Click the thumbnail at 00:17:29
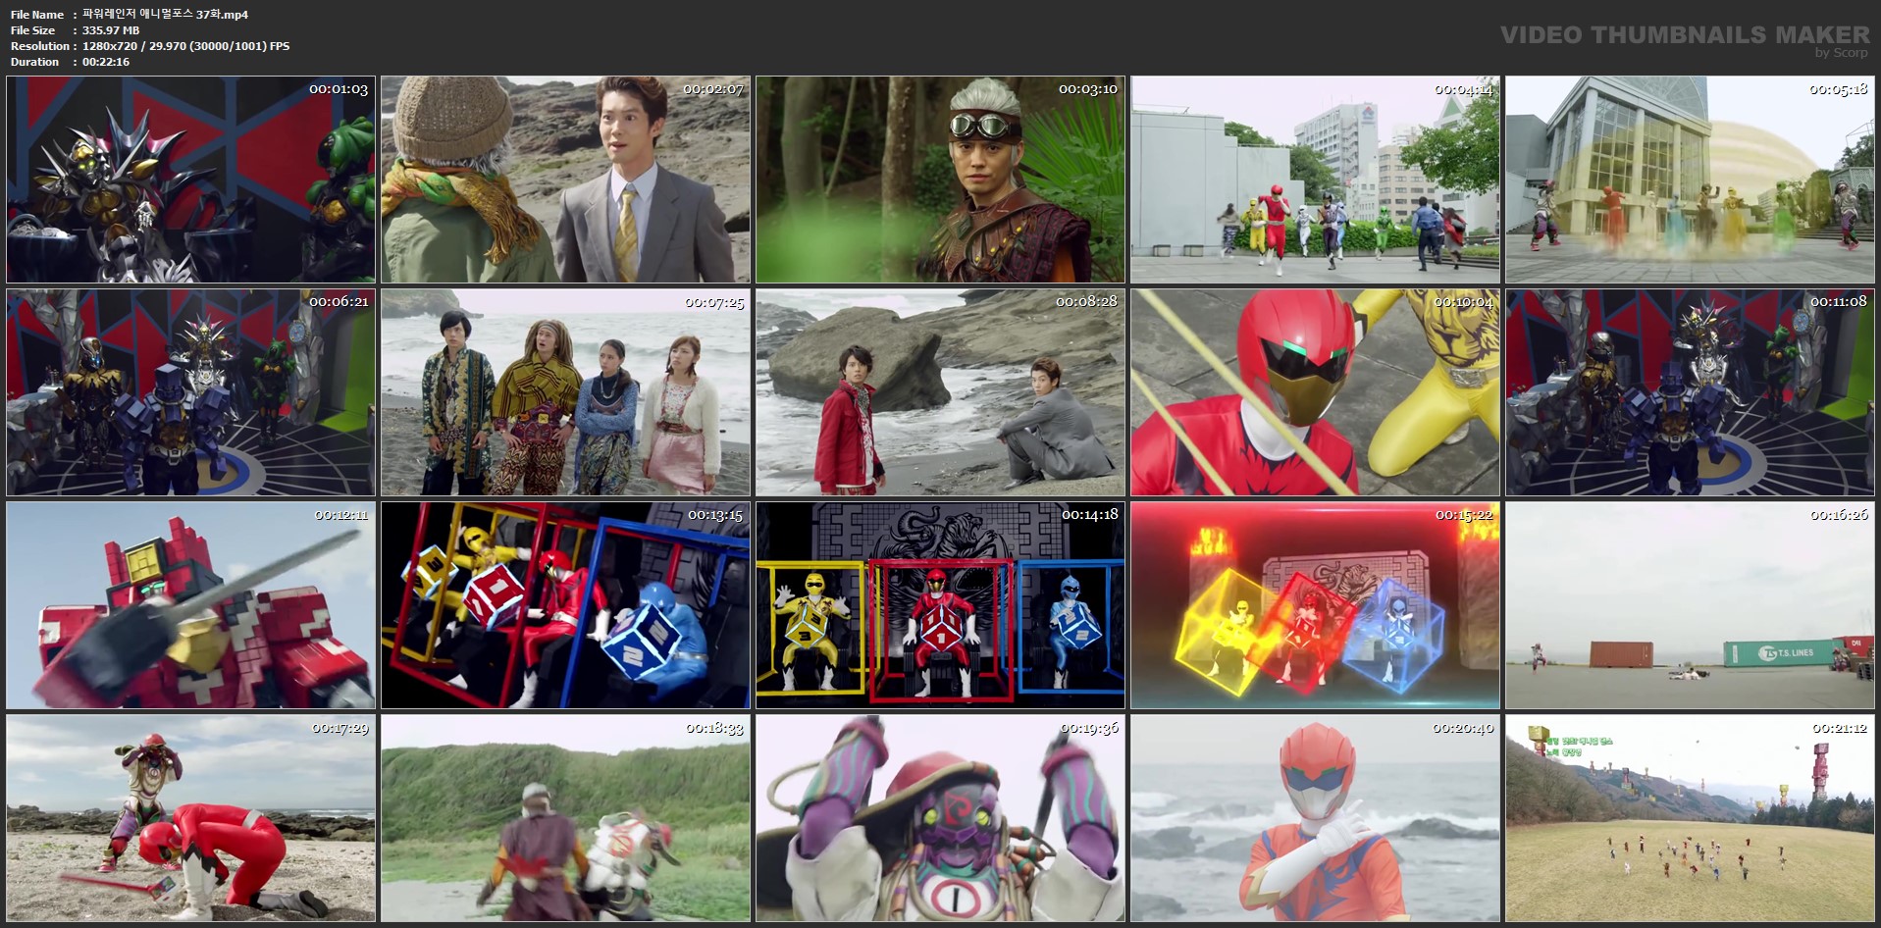The height and width of the screenshot is (928, 1881). point(190,818)
